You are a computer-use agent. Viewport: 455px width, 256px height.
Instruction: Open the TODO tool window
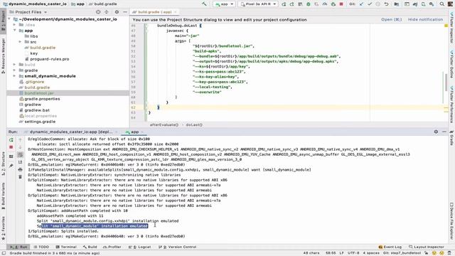[x=41, y=247]
